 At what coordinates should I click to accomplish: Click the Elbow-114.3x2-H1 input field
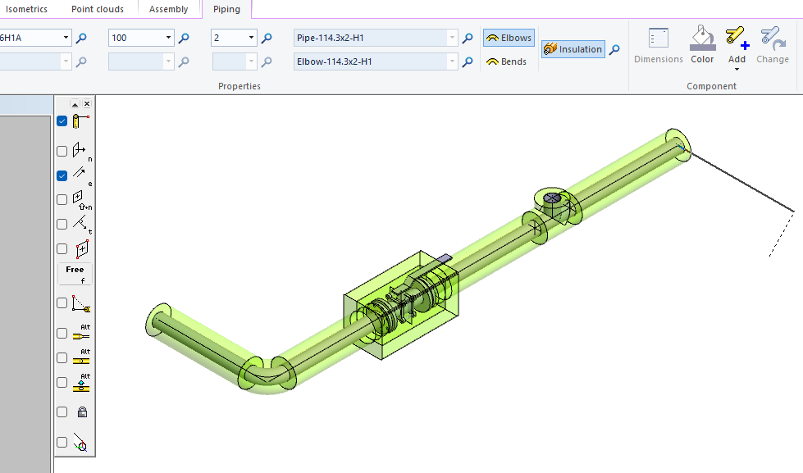(369, 61)
